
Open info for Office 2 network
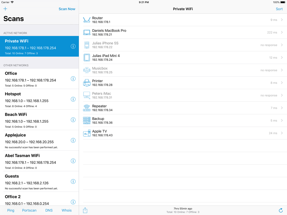73,202
